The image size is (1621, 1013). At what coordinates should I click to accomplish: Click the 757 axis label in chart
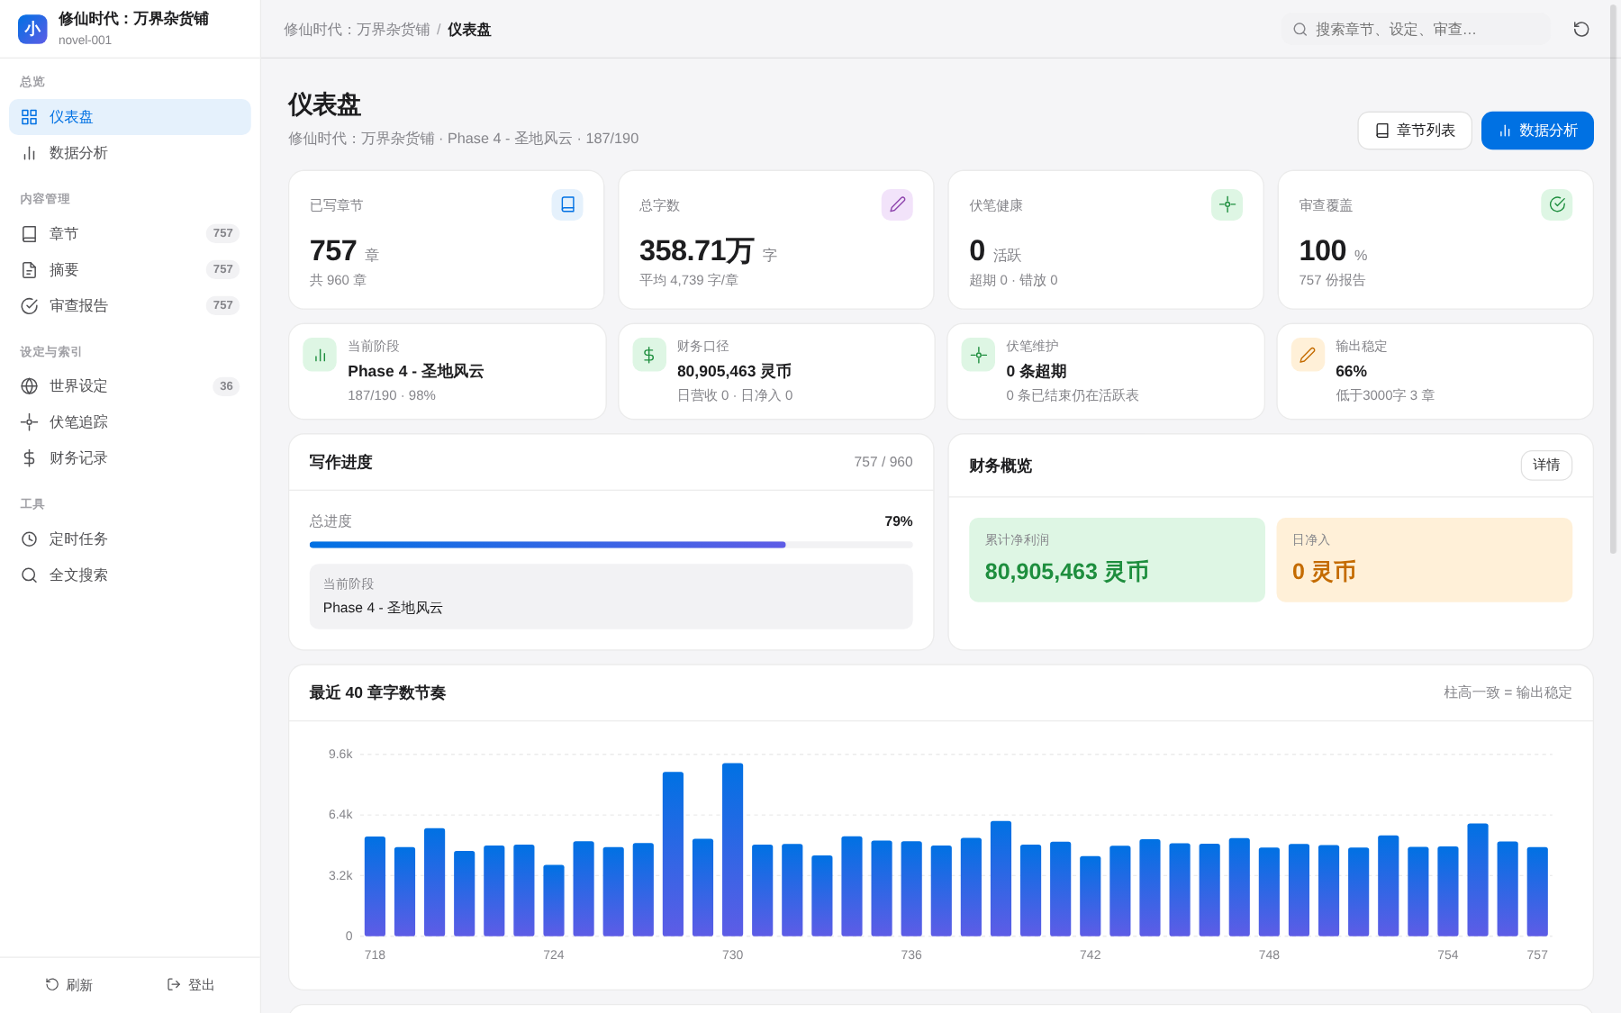pyautogui.click(x=1537, y=955)
